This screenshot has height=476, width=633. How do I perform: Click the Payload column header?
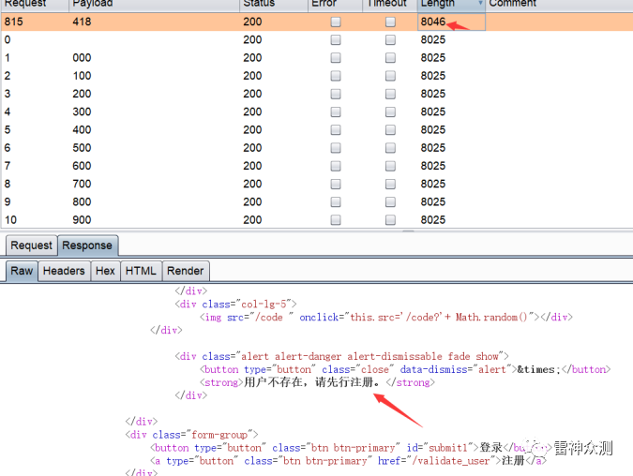click(x=94, y=4)
